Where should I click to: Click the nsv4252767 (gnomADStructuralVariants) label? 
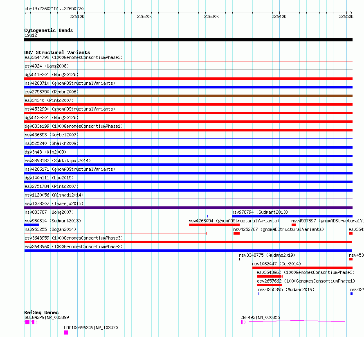point(279,229)
